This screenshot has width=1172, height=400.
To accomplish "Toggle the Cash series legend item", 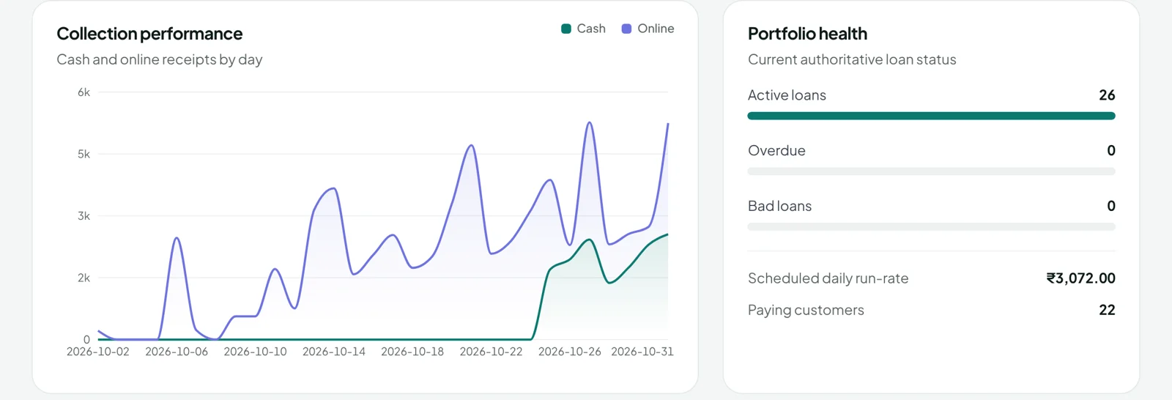I will tap(583, 29).
